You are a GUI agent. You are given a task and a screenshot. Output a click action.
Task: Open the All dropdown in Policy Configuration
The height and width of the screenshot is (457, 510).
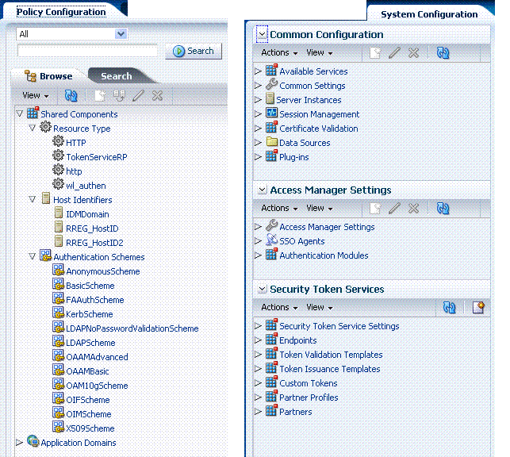click(x=121, y=34)
